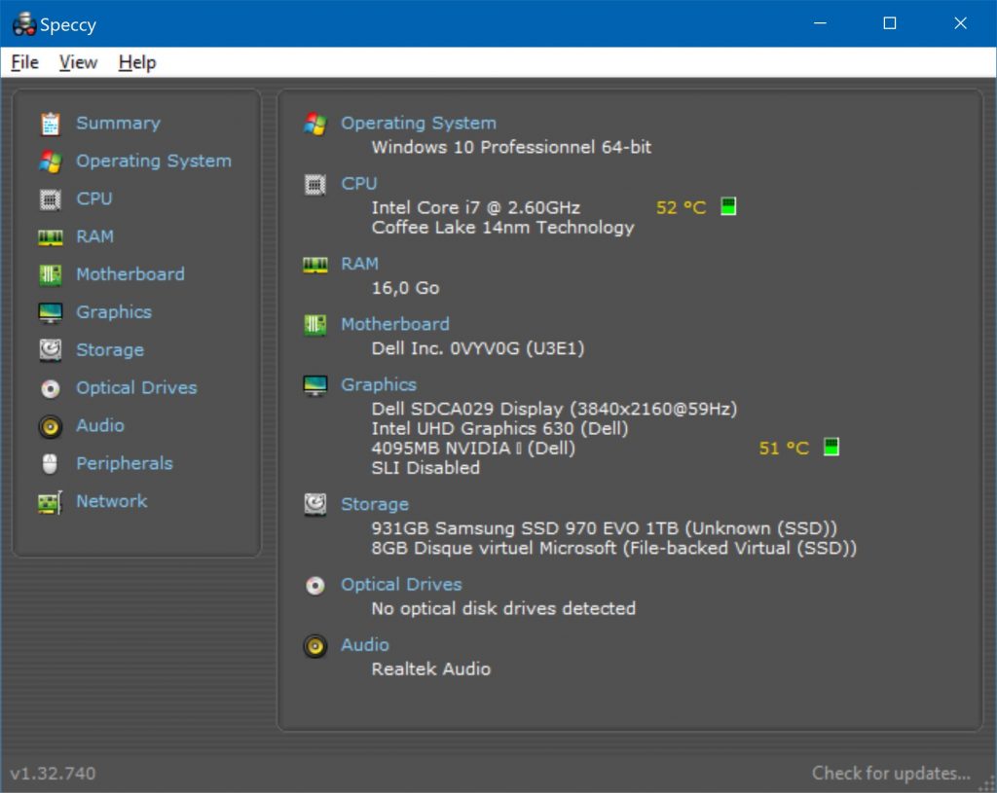The height and width of the screenshot is (793, 997).
Task: Click the CPU chip icon in summary panel
Action: [x=314, y=185]
